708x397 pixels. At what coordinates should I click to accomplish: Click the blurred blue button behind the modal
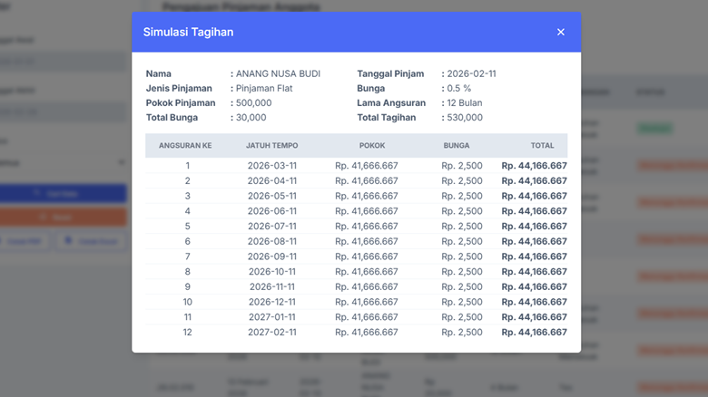(x=62, y=194)
